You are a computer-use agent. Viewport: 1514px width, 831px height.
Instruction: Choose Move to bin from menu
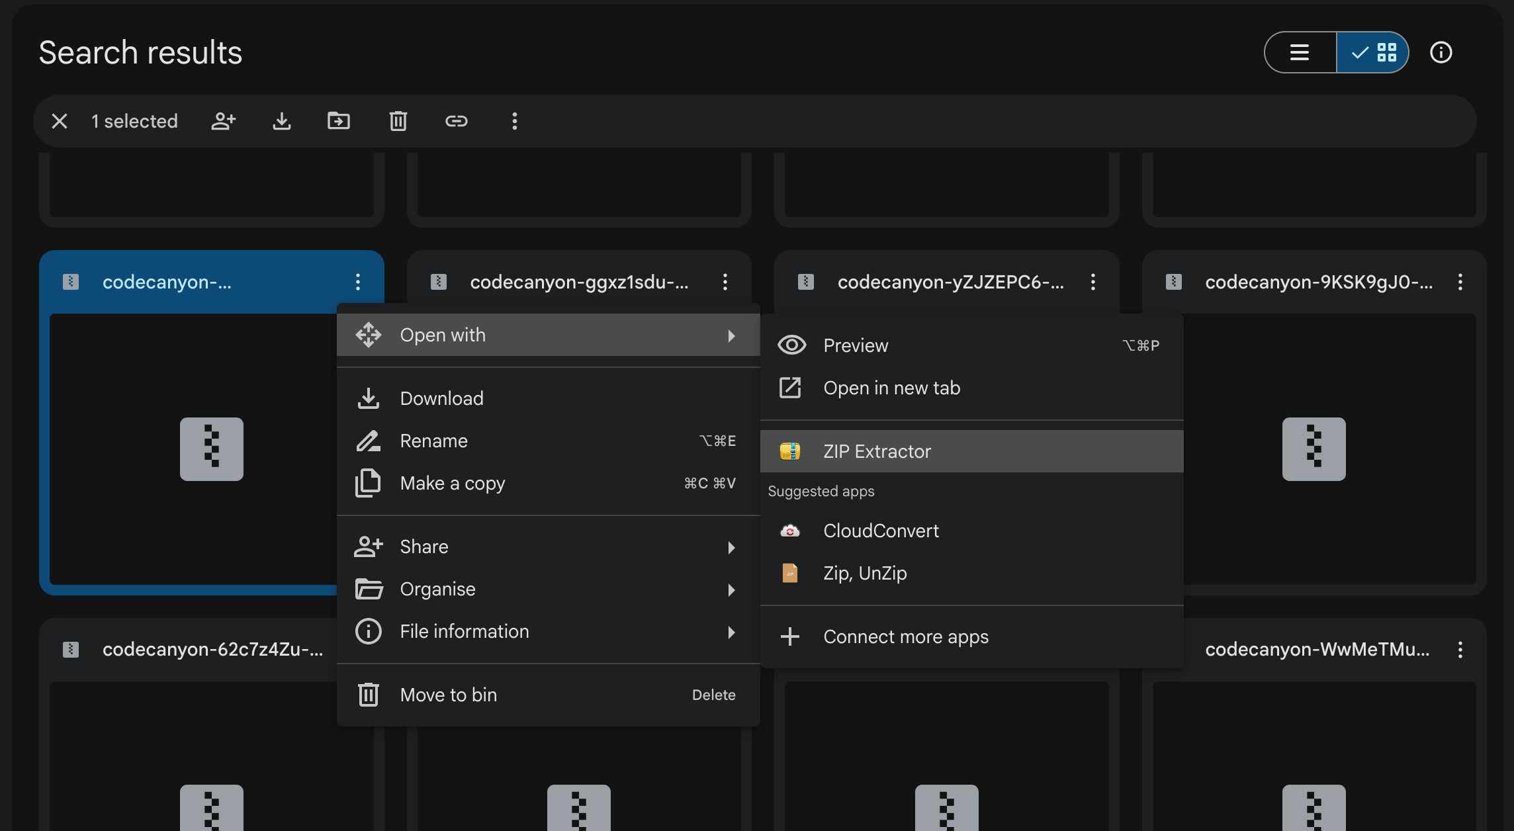(549, 695)
